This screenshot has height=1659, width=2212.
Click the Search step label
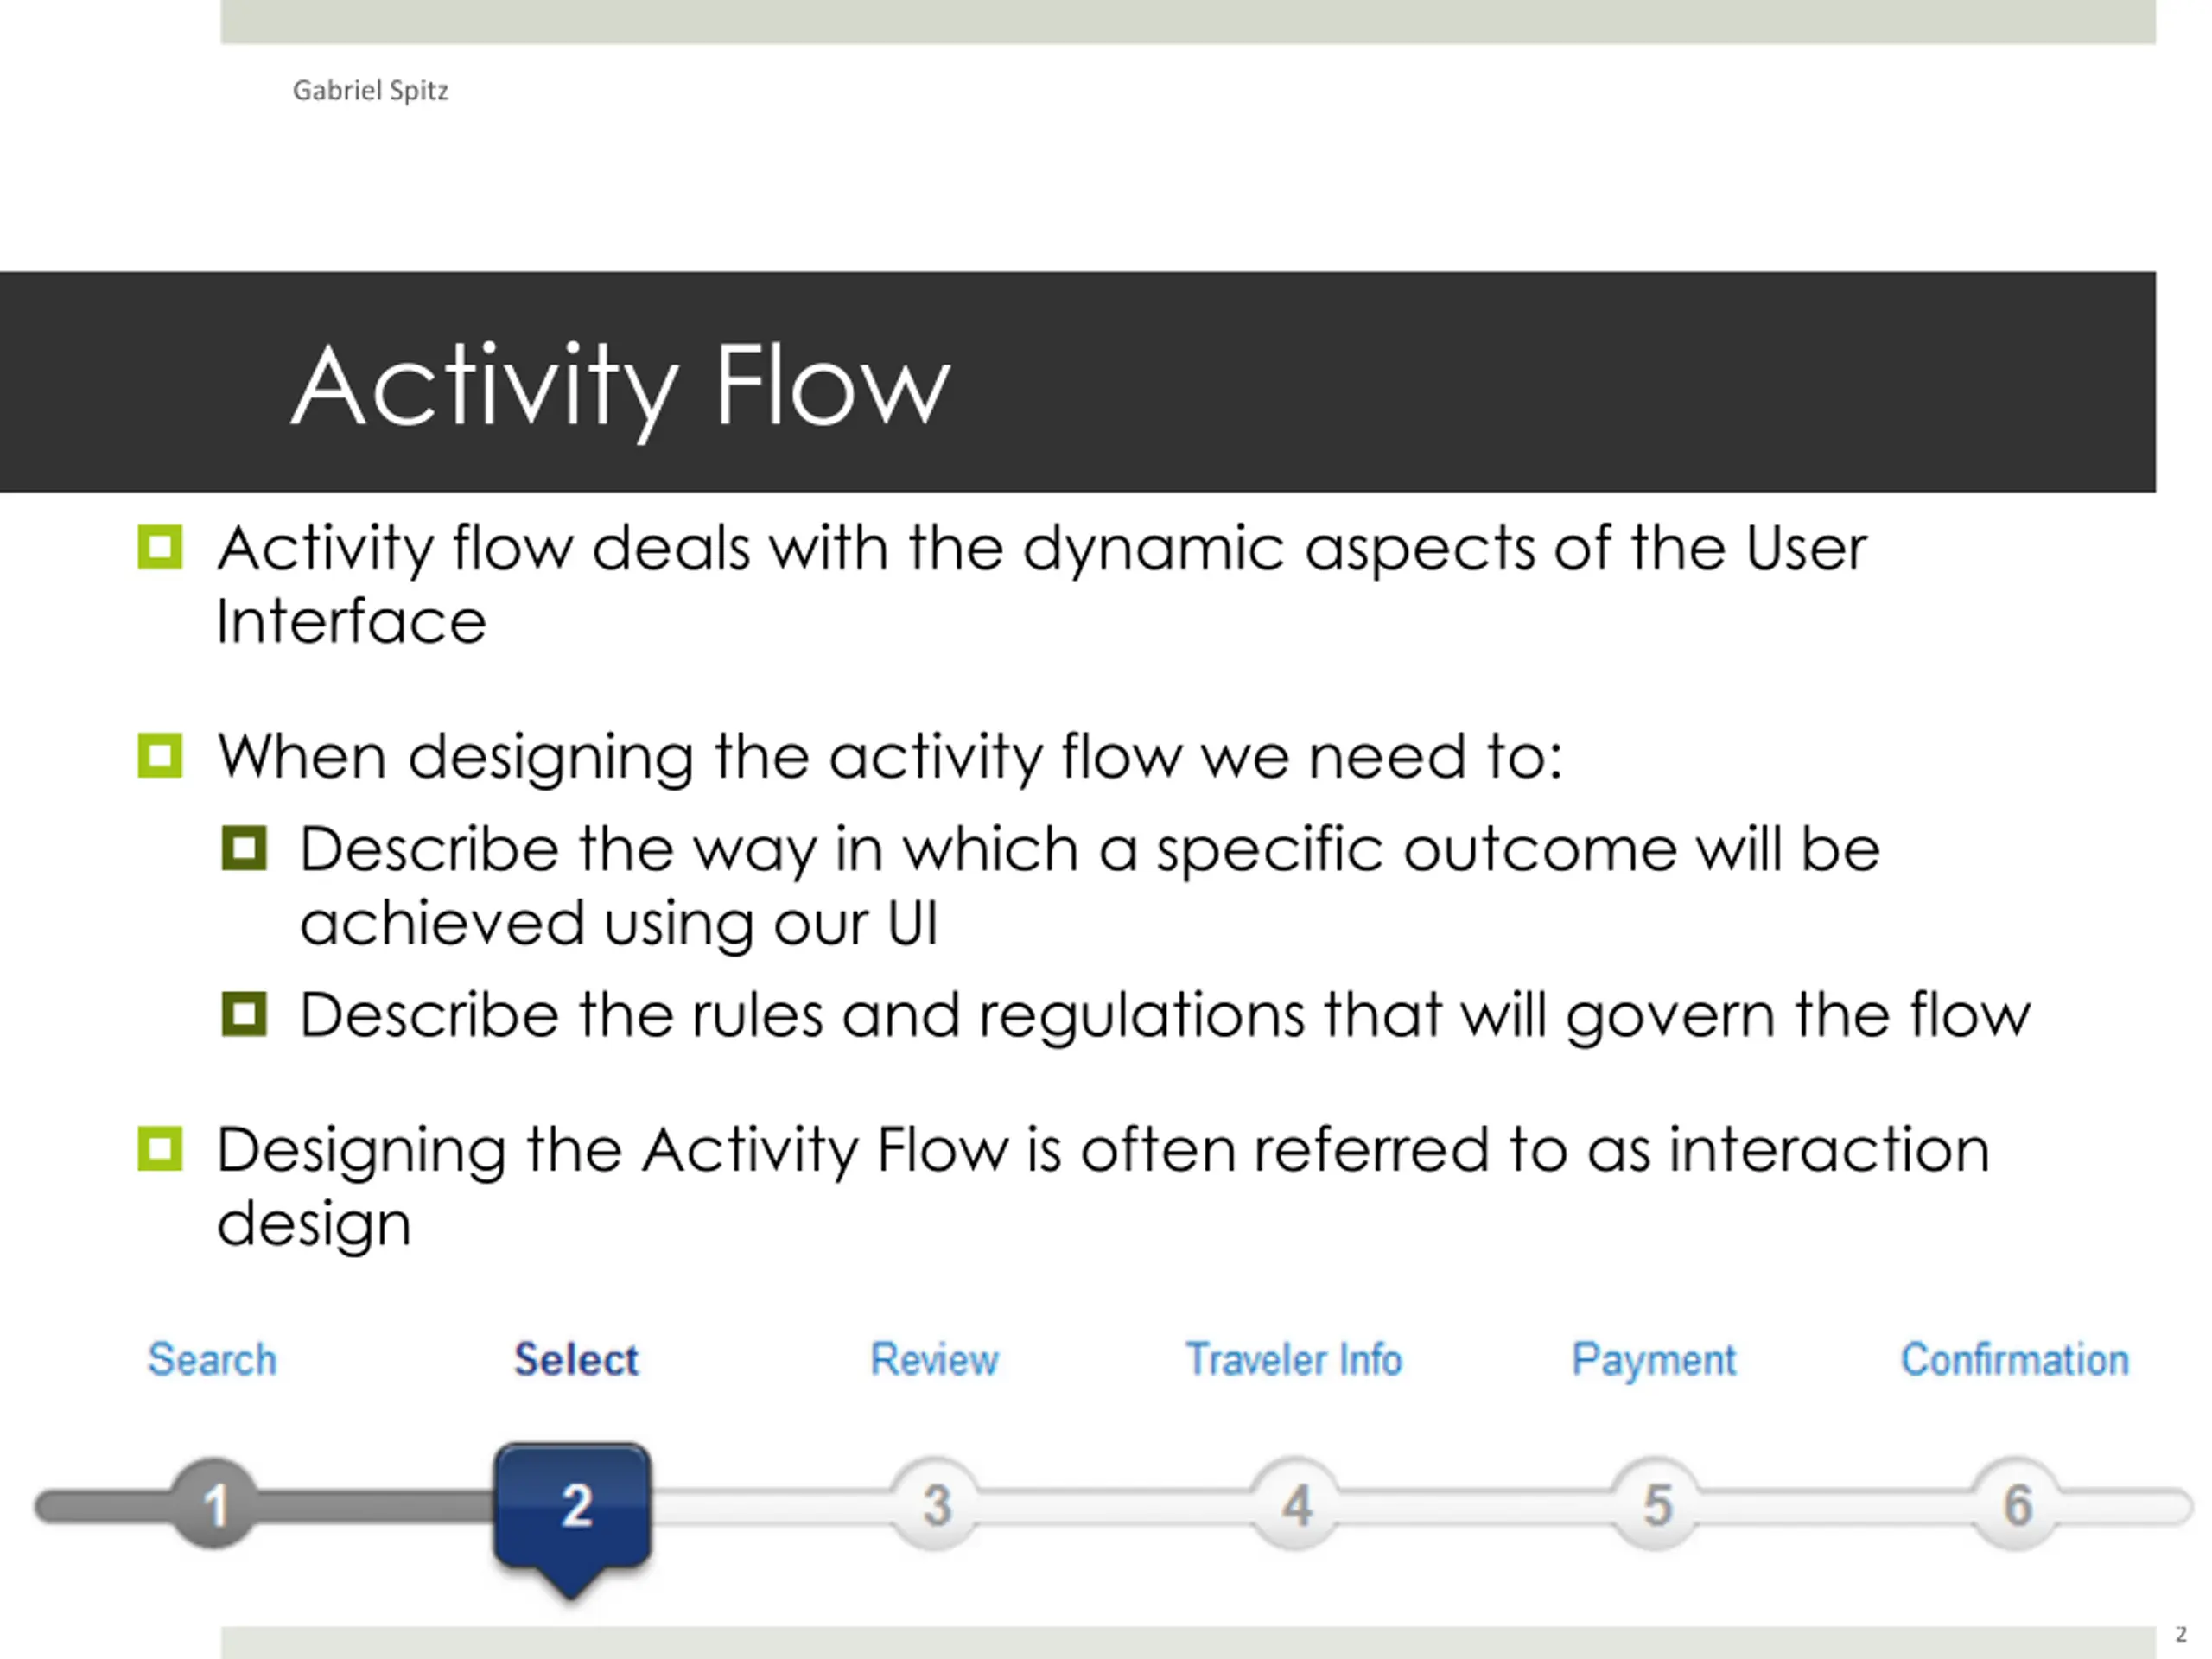[x=212, y=1360]
